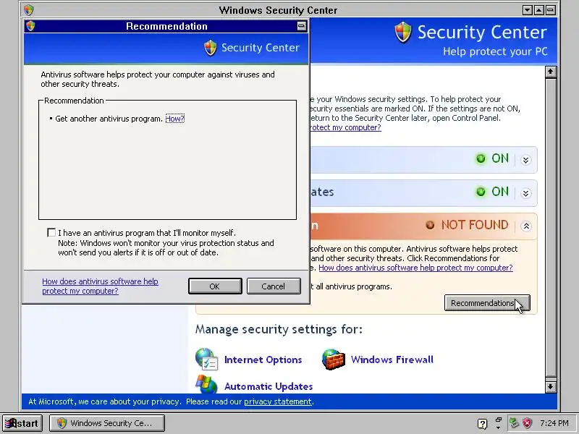Click the tray expander icon beside help
The height and width of the screenshot is (434, 579).
pyautogui.click(x=499, y=423)
